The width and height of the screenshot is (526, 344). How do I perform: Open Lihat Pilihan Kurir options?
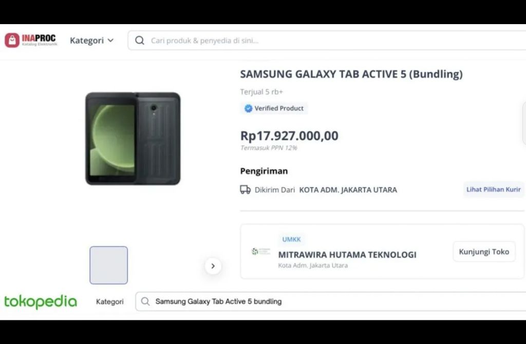click(493, 189)
